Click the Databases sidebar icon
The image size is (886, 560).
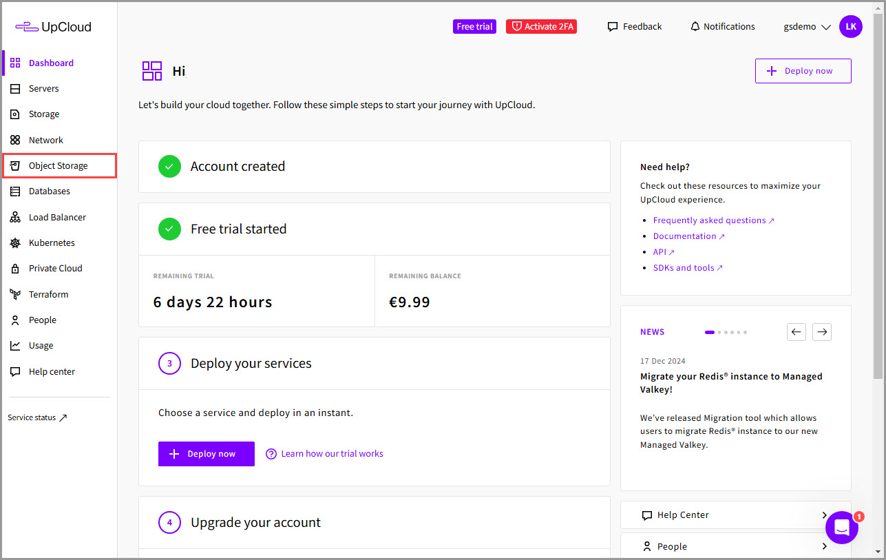point(15,191)
